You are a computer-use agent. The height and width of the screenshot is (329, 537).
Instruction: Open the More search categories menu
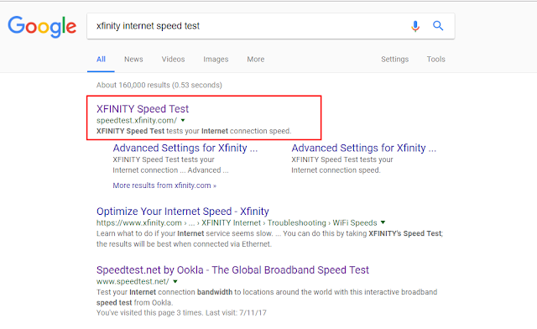pyautogui.click(x=256, y=60)
